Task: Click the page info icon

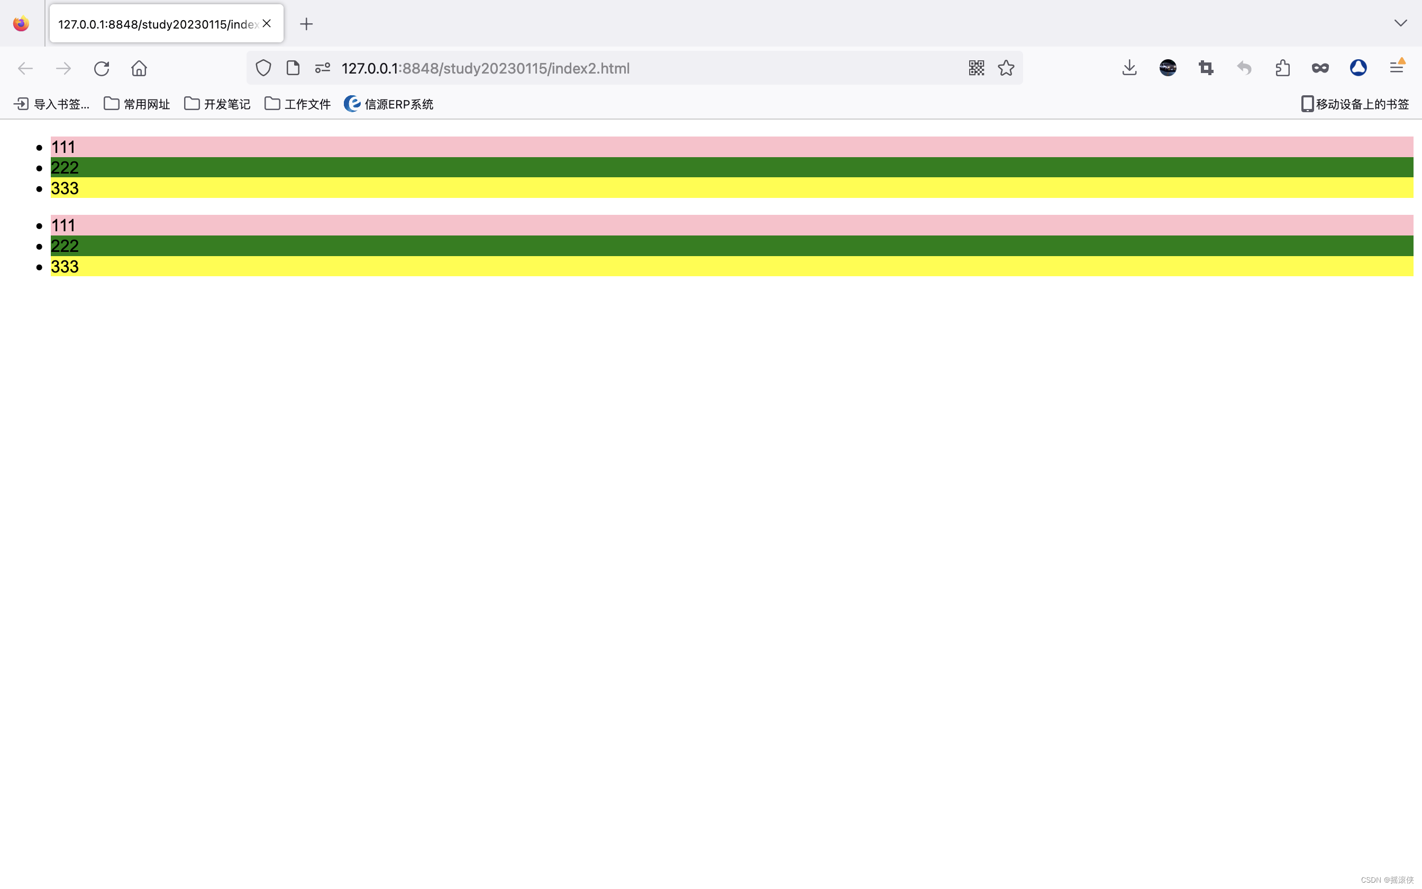Action: tap(293, 68)
